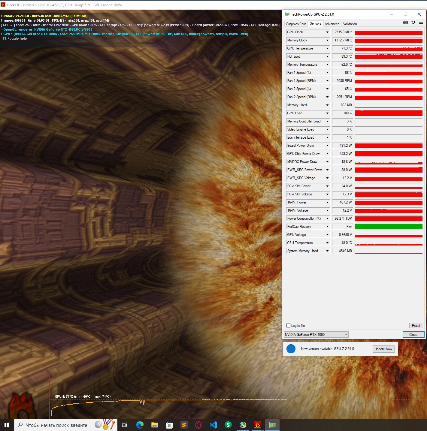Viewport: 427px width, 431px height.
Task: Open the NVIDIA GeForce RTX 4090 selector
Action: tap(316, 334)
